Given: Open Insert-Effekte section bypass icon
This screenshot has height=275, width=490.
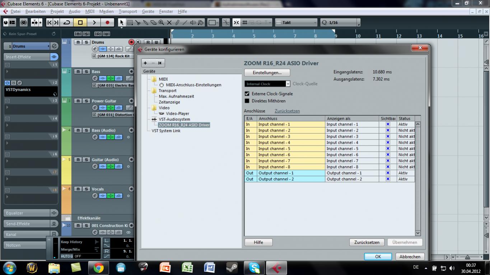Looking at the screenshot, I should pos(54,57).
